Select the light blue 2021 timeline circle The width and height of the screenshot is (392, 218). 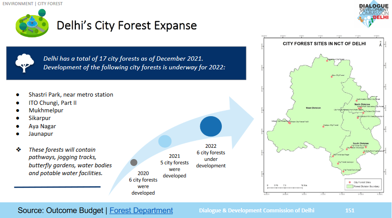[165, 141]
